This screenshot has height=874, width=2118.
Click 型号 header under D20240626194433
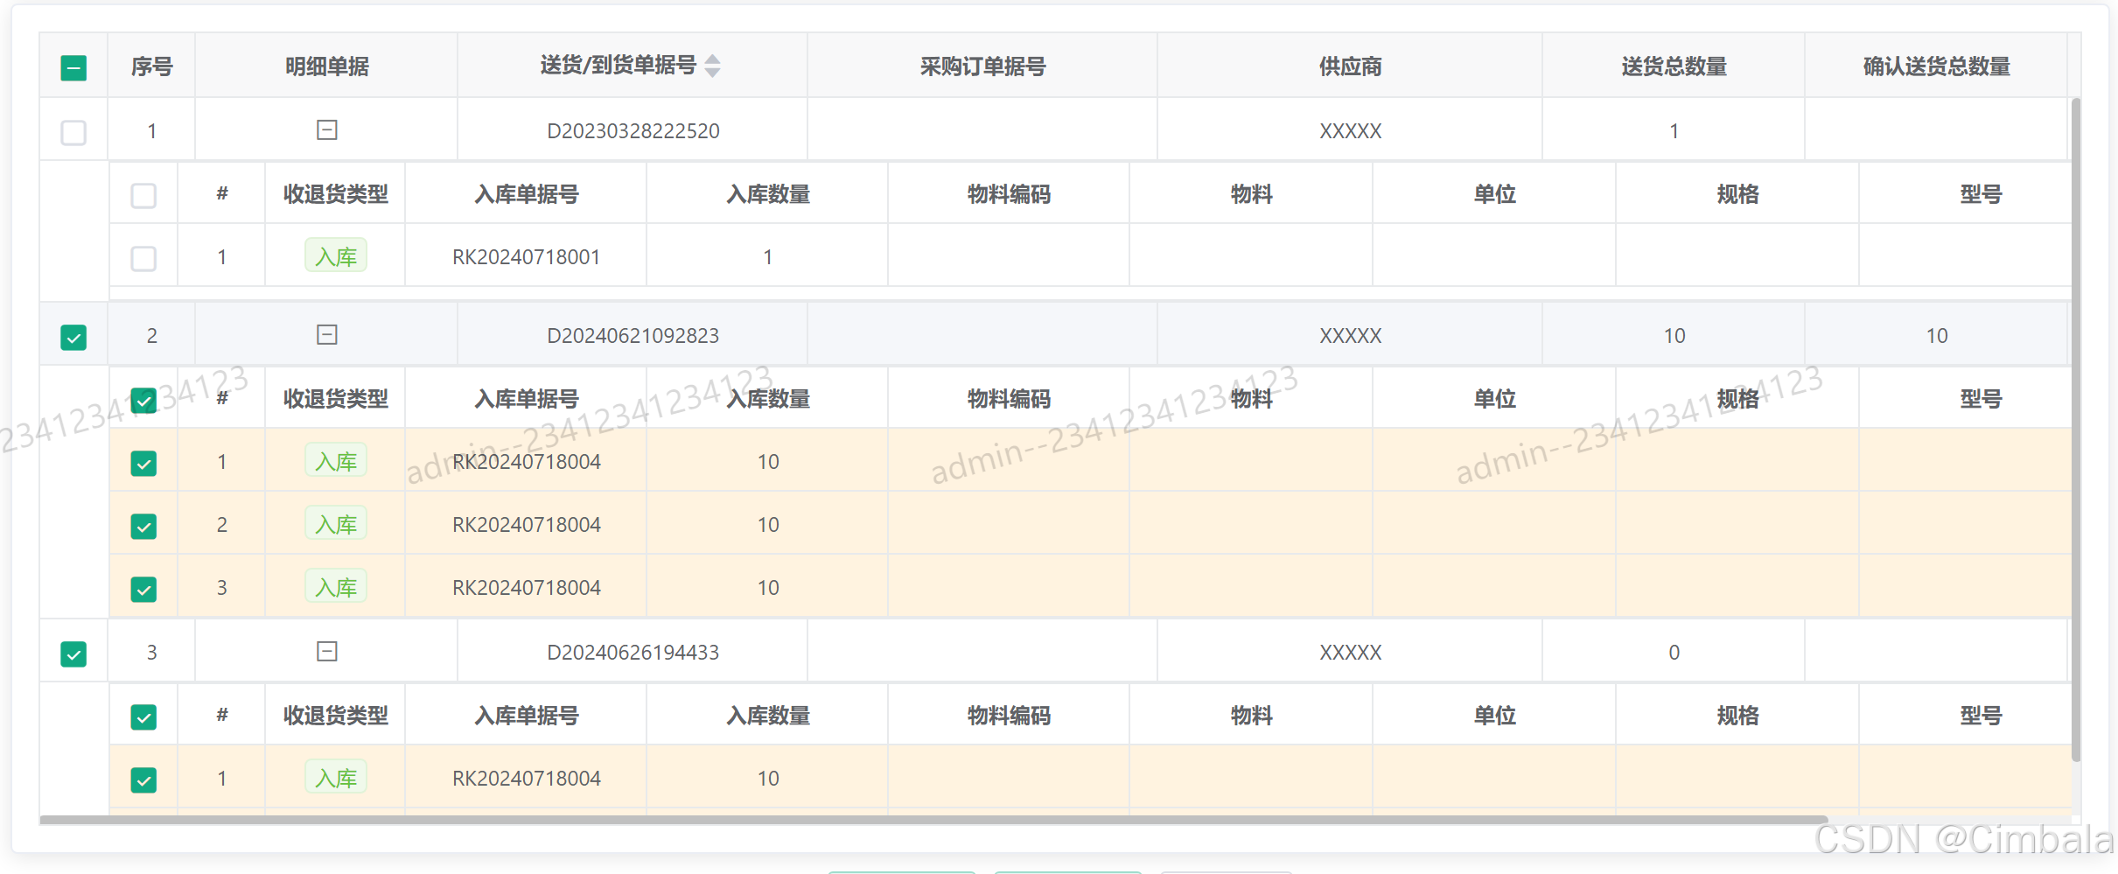coord(1981,716)
